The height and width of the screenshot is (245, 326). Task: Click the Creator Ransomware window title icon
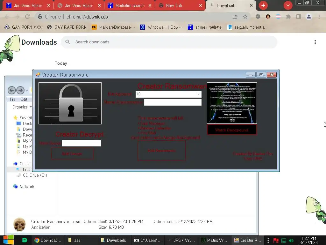click(x=38, y=75)
